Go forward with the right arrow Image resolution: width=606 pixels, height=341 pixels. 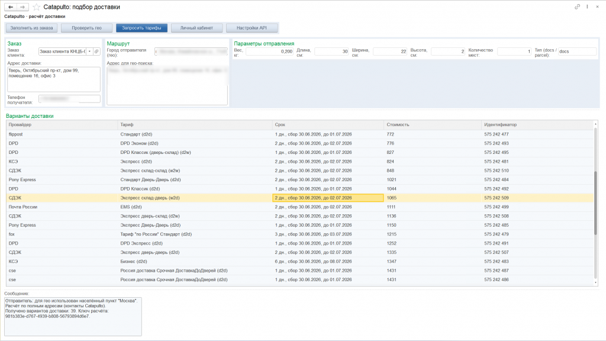pyautogui.click(x=22, y=7)
